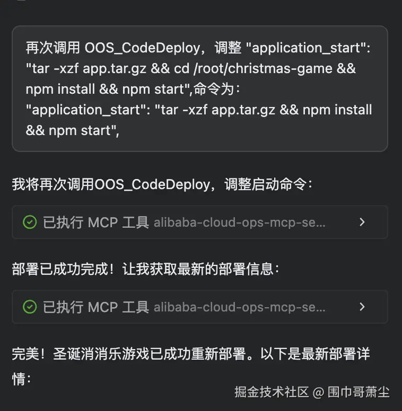Click "已执行 MCP 工具" label under "部署已成功完成"
Screen dimensions: 402x411
pyautogui.click(x=95, y=307)
